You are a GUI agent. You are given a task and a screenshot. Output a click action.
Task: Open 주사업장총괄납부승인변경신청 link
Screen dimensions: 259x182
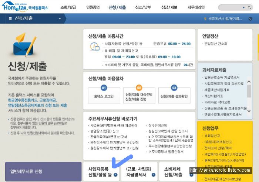pos(170,146)
